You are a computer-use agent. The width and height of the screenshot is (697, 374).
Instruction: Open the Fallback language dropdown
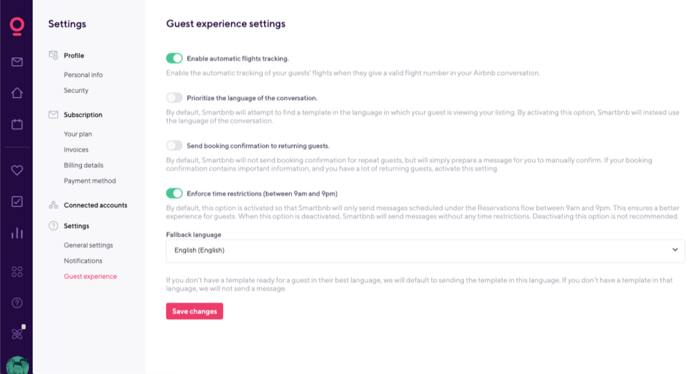click(x=425, y=250)
